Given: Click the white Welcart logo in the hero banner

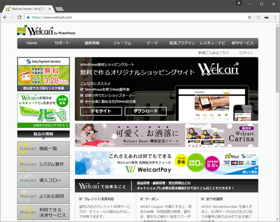Looking at the screenshot, I should click(218, 69).
